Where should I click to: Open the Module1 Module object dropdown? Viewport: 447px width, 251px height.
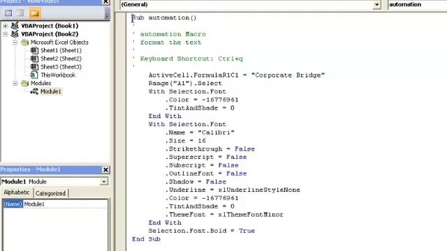coord(104,181)
